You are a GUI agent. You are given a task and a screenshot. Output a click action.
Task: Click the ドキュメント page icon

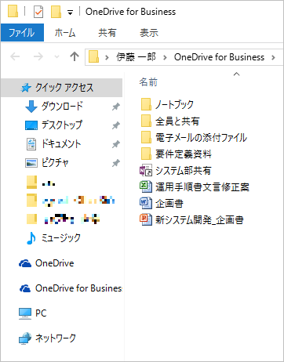pyautogui.click(x=31, y=144)
